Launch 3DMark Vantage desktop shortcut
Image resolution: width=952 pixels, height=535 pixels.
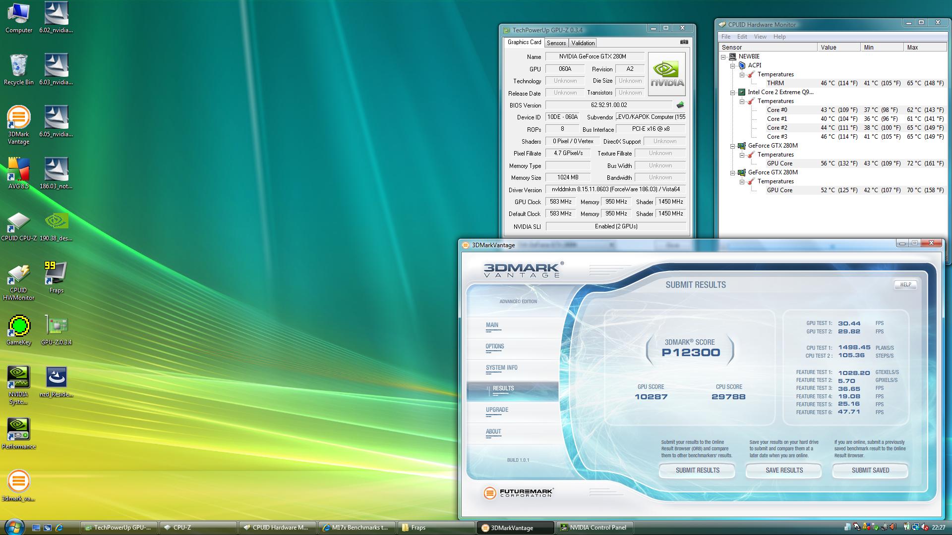click(18, 125)
